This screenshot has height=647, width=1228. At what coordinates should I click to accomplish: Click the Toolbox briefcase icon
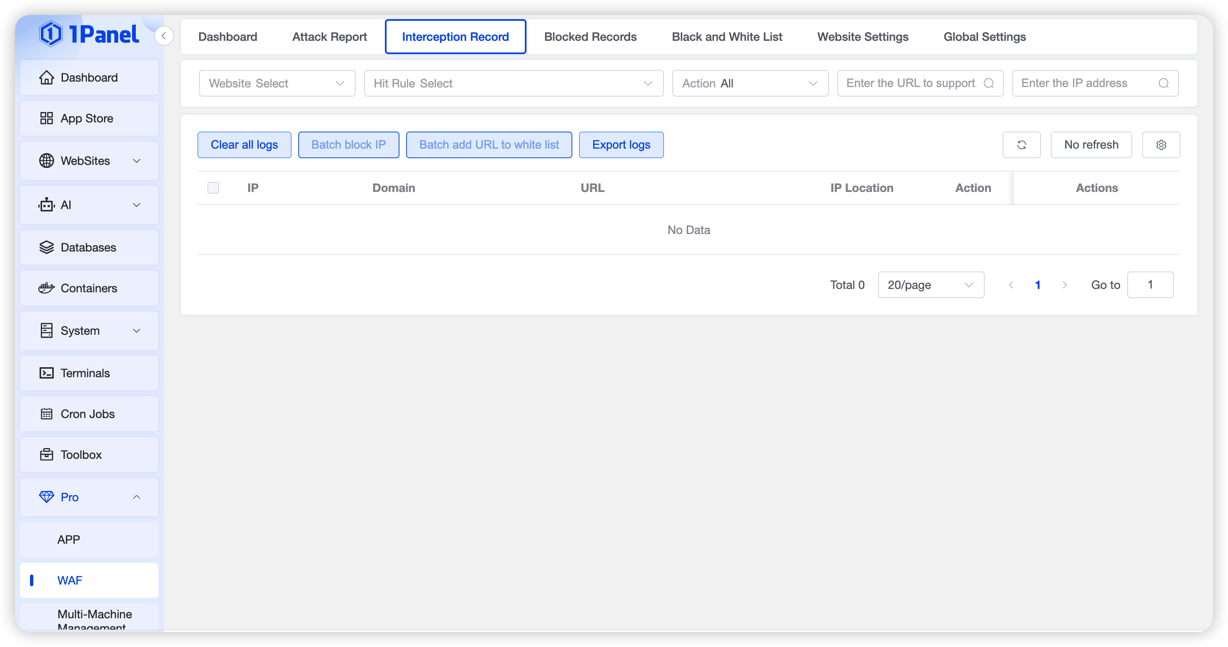[x=46, y=455]
